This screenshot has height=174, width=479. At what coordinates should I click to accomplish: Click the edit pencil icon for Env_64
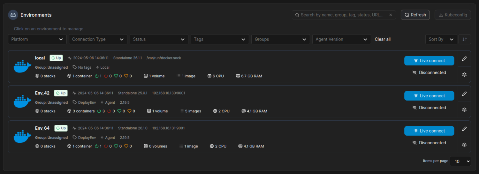[x=464, y=129]
